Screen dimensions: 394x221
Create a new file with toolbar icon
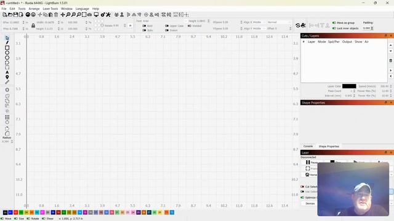(5, 15)
